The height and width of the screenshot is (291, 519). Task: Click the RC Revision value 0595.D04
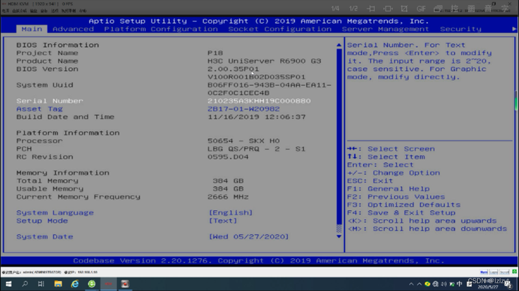tap(228, 157)
